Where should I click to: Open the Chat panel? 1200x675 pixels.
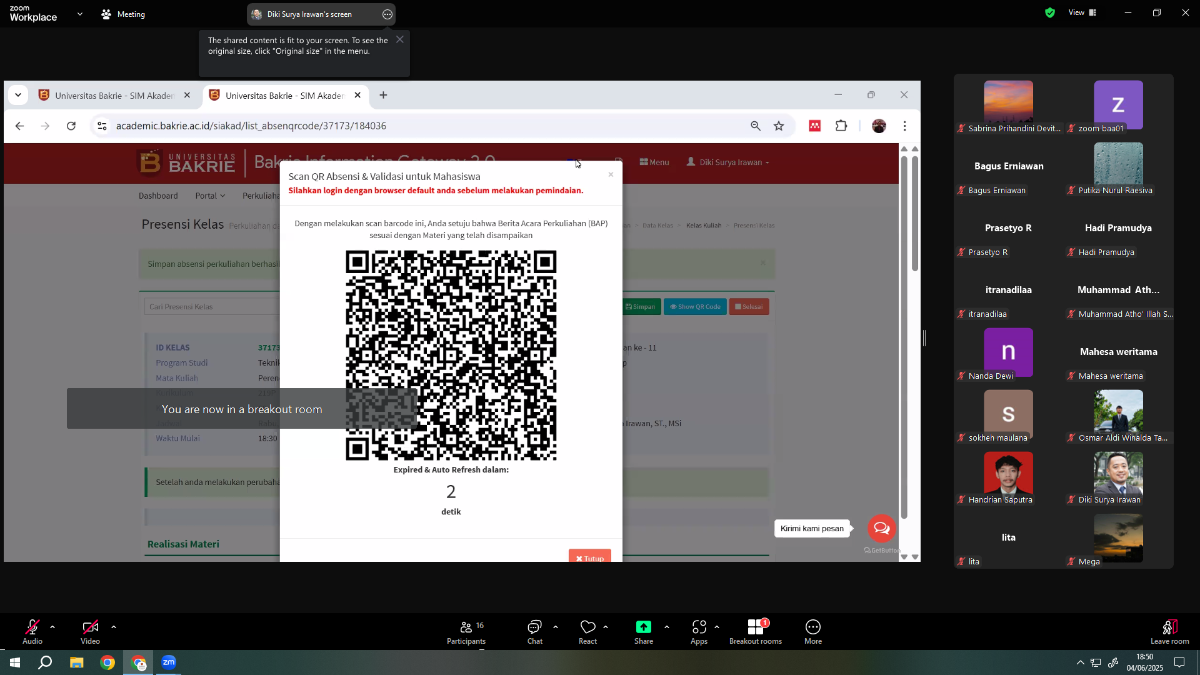535,631
